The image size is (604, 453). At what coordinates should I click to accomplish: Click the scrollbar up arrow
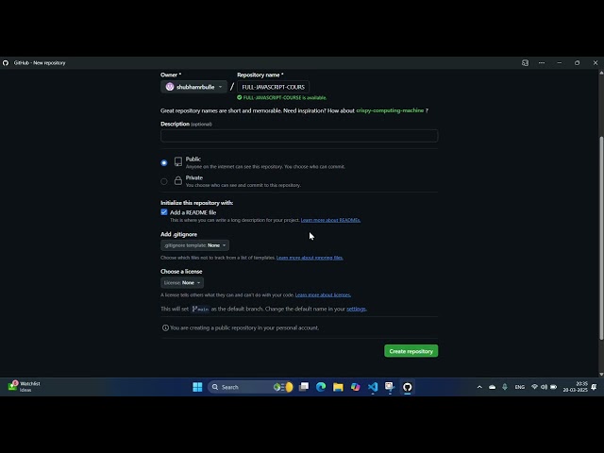(601, 73)
